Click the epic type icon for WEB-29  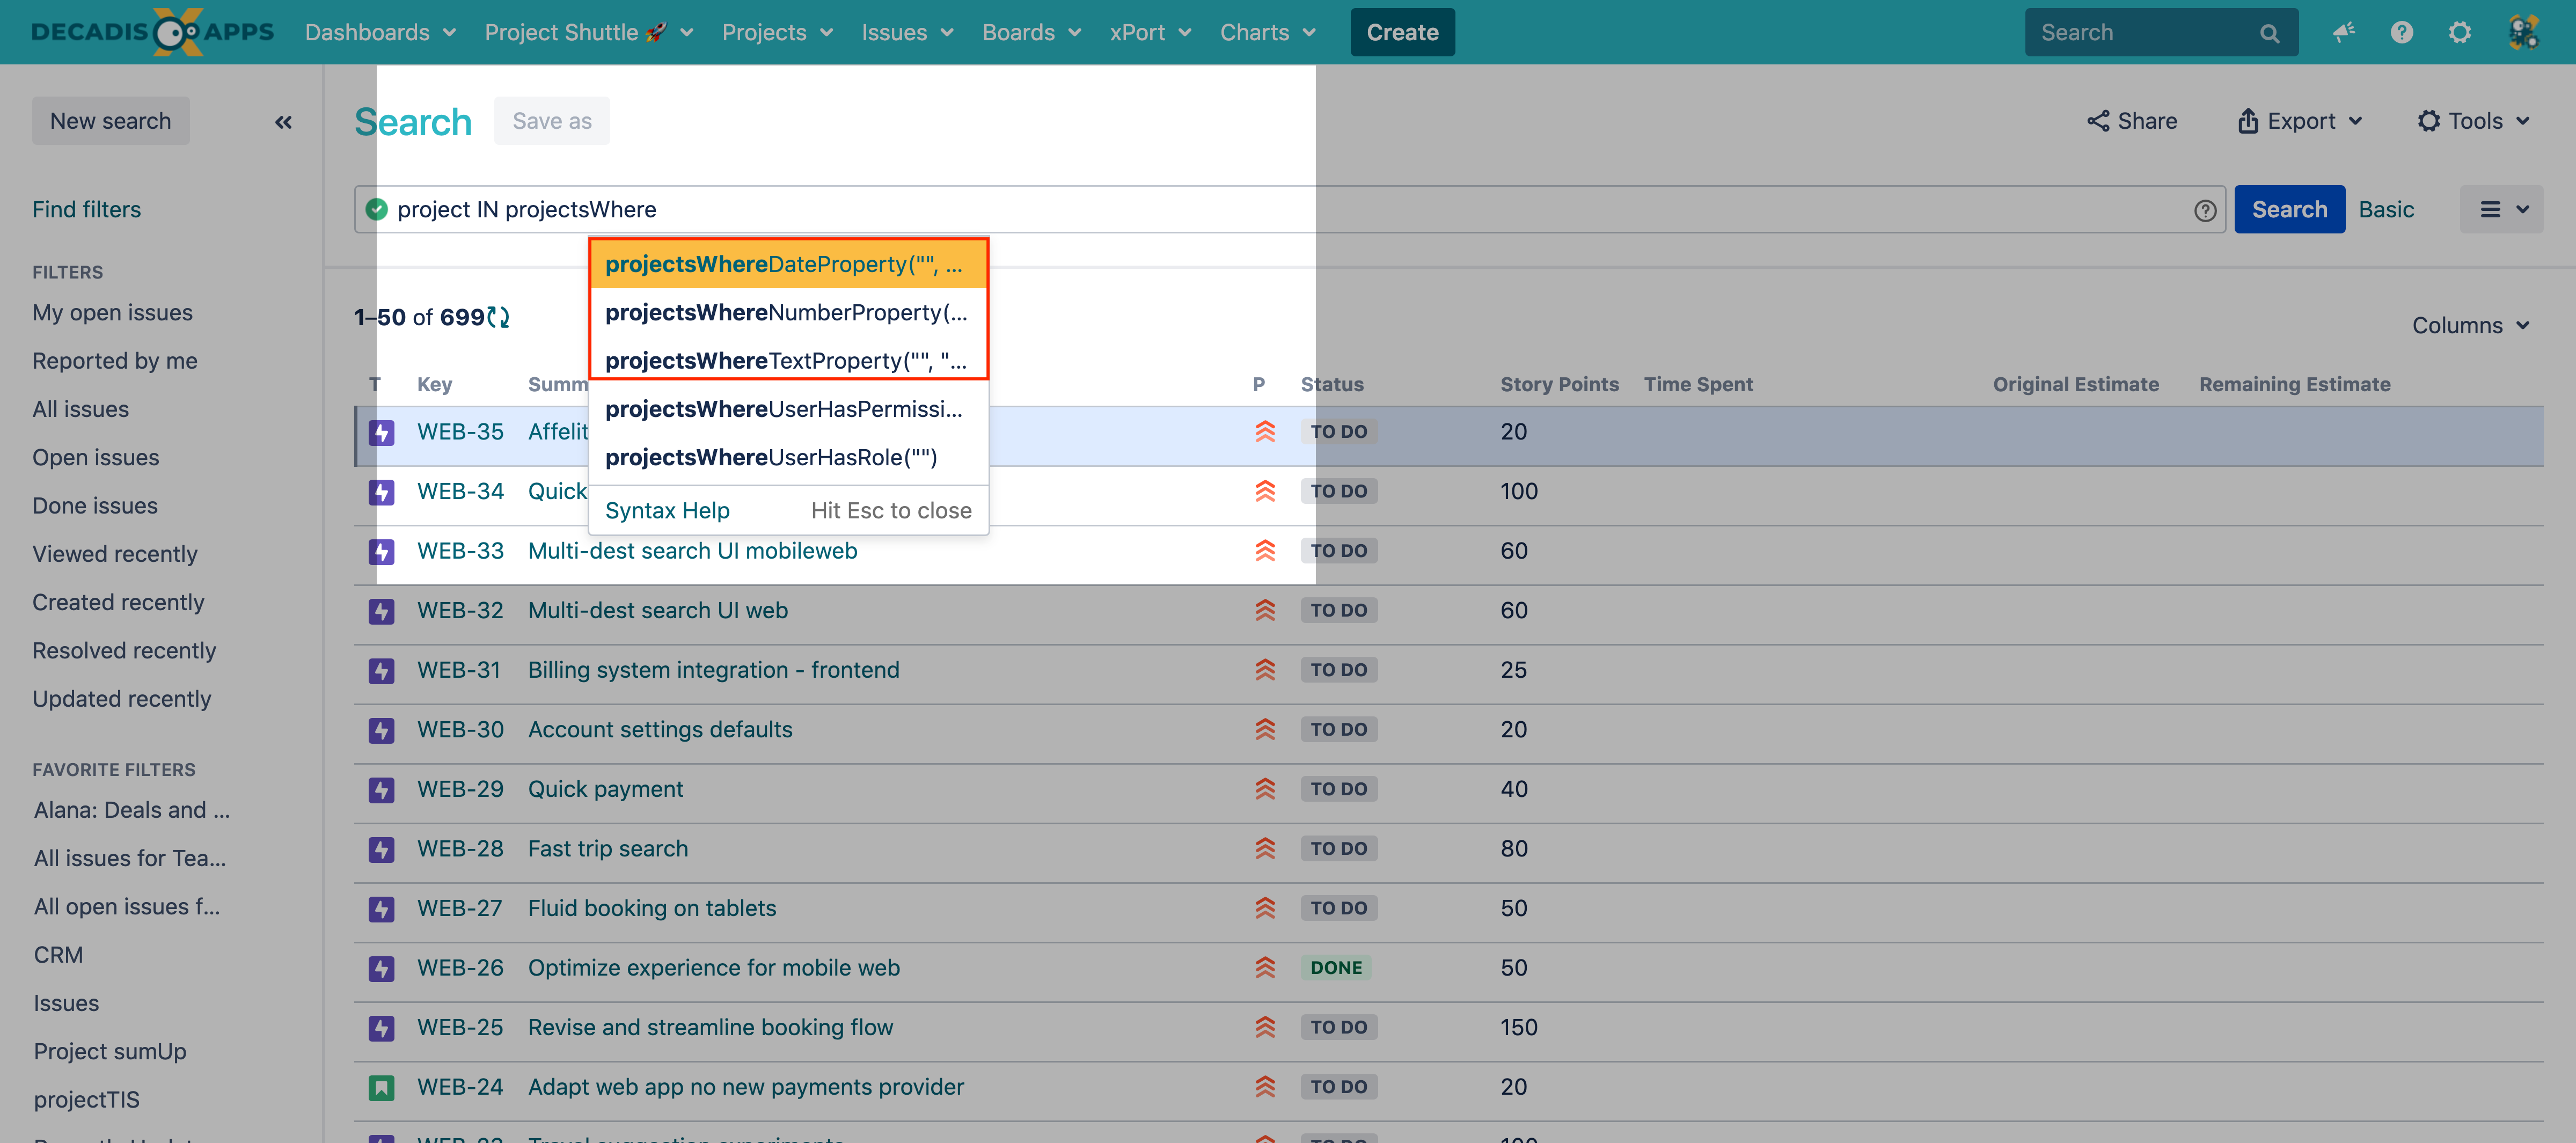[381, 790]
